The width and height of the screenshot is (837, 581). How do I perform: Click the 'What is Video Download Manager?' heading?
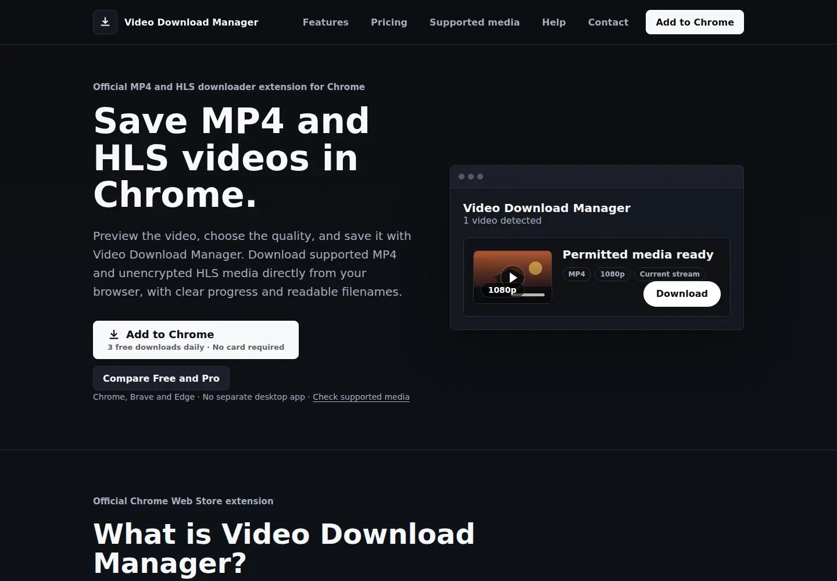(x=284, y=548)
